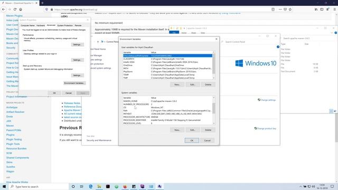Select the PATHEXT system variable row
Viewport: 338px width, 190px height.
[x=167, y=114]
